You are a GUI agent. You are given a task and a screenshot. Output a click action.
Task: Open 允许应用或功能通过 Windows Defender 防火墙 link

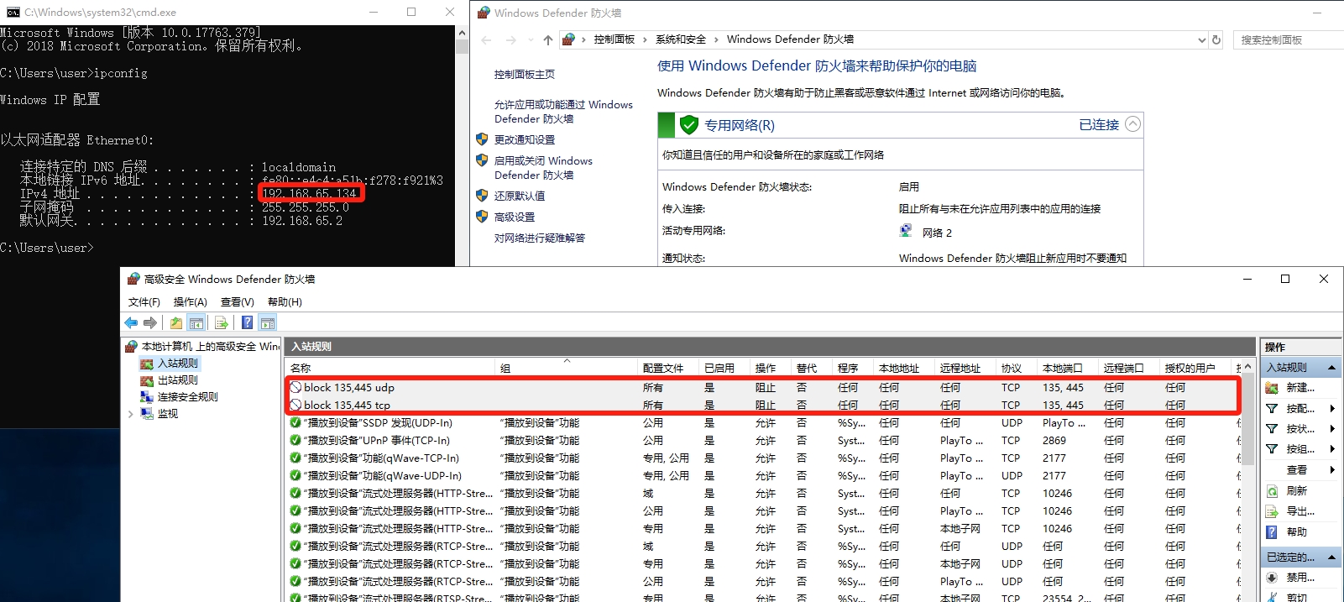[x=563, y=112]
